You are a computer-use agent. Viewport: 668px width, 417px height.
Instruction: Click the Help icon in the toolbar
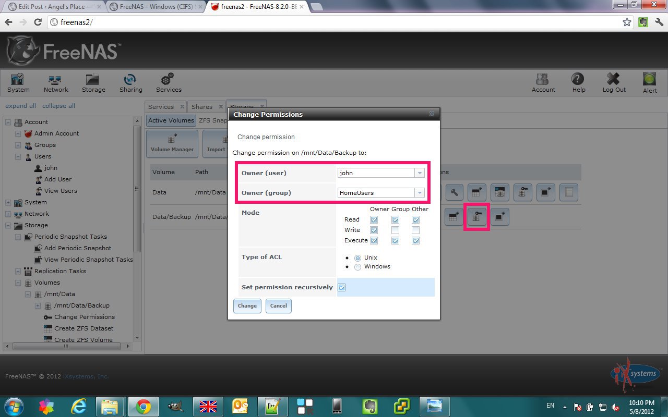578,83
